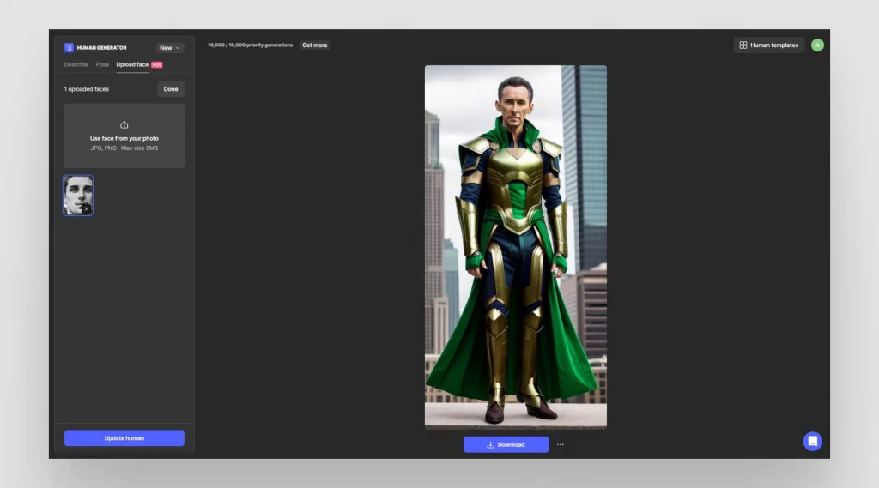879x488 pixels.
Task: Open Human templates
Action: (x=768, y=45)
